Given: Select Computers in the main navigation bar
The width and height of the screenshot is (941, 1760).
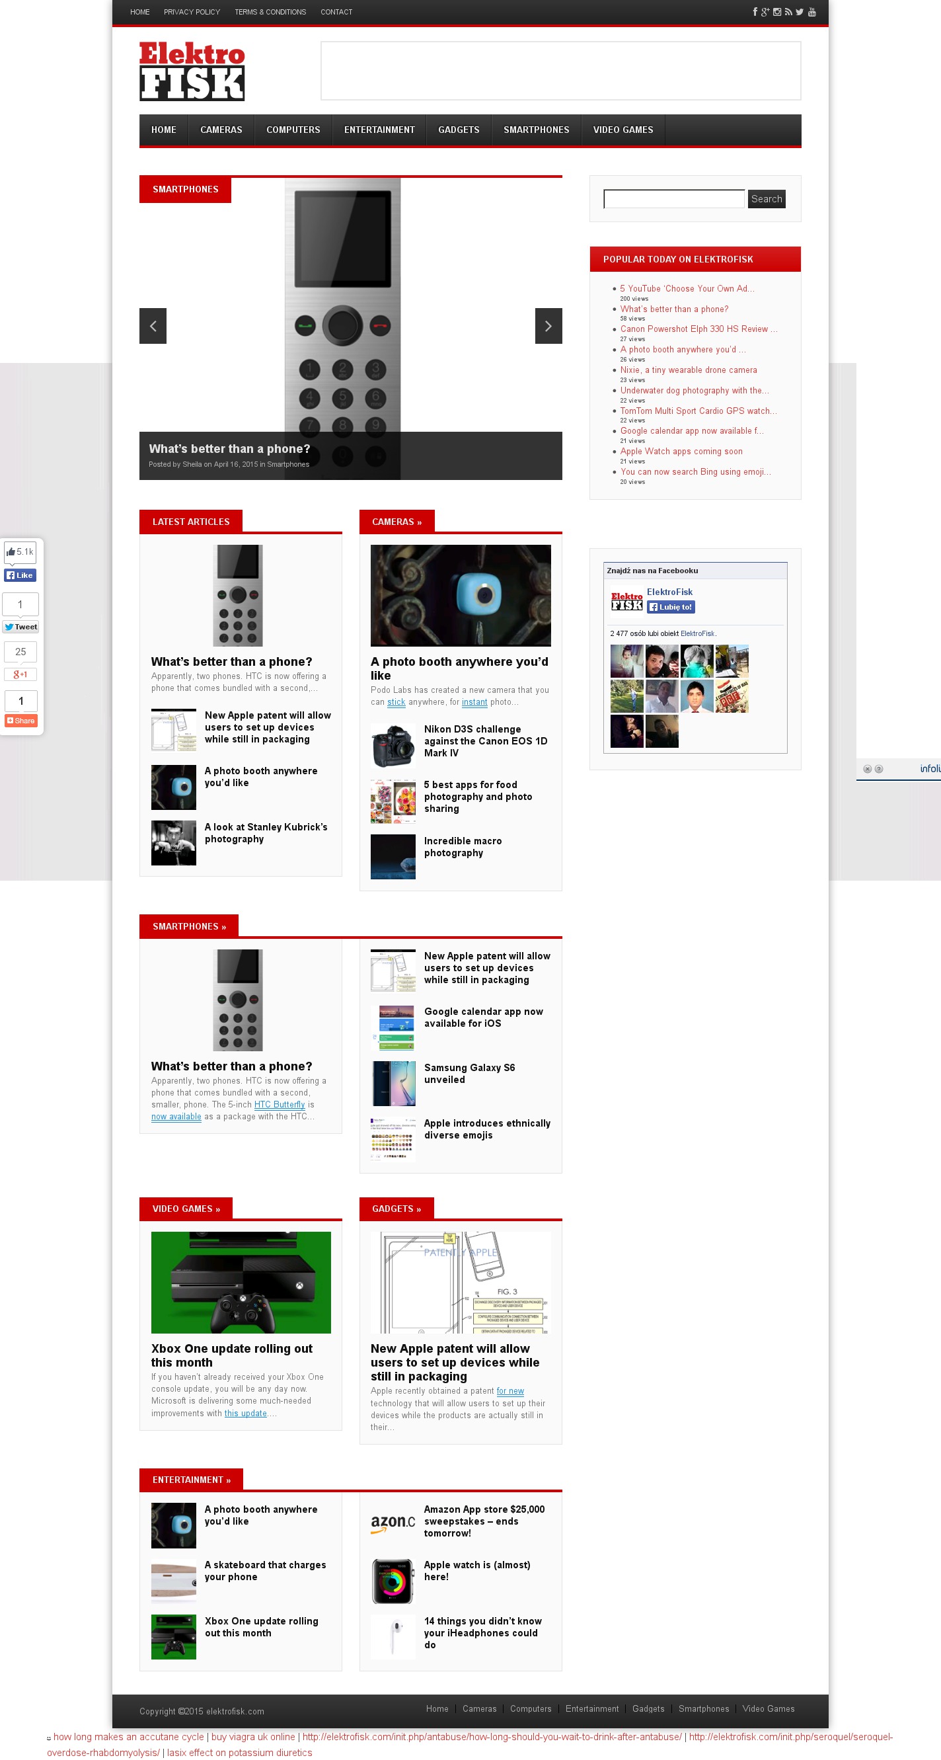Looking at the screenshot, I should click(293, 130).
